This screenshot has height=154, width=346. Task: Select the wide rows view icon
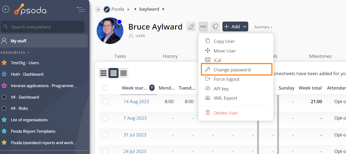pyautogui.click(x=104, y=73)
